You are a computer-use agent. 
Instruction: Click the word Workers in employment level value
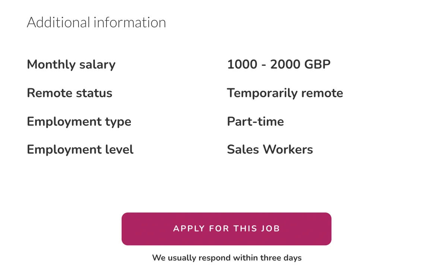coord(288,150)
